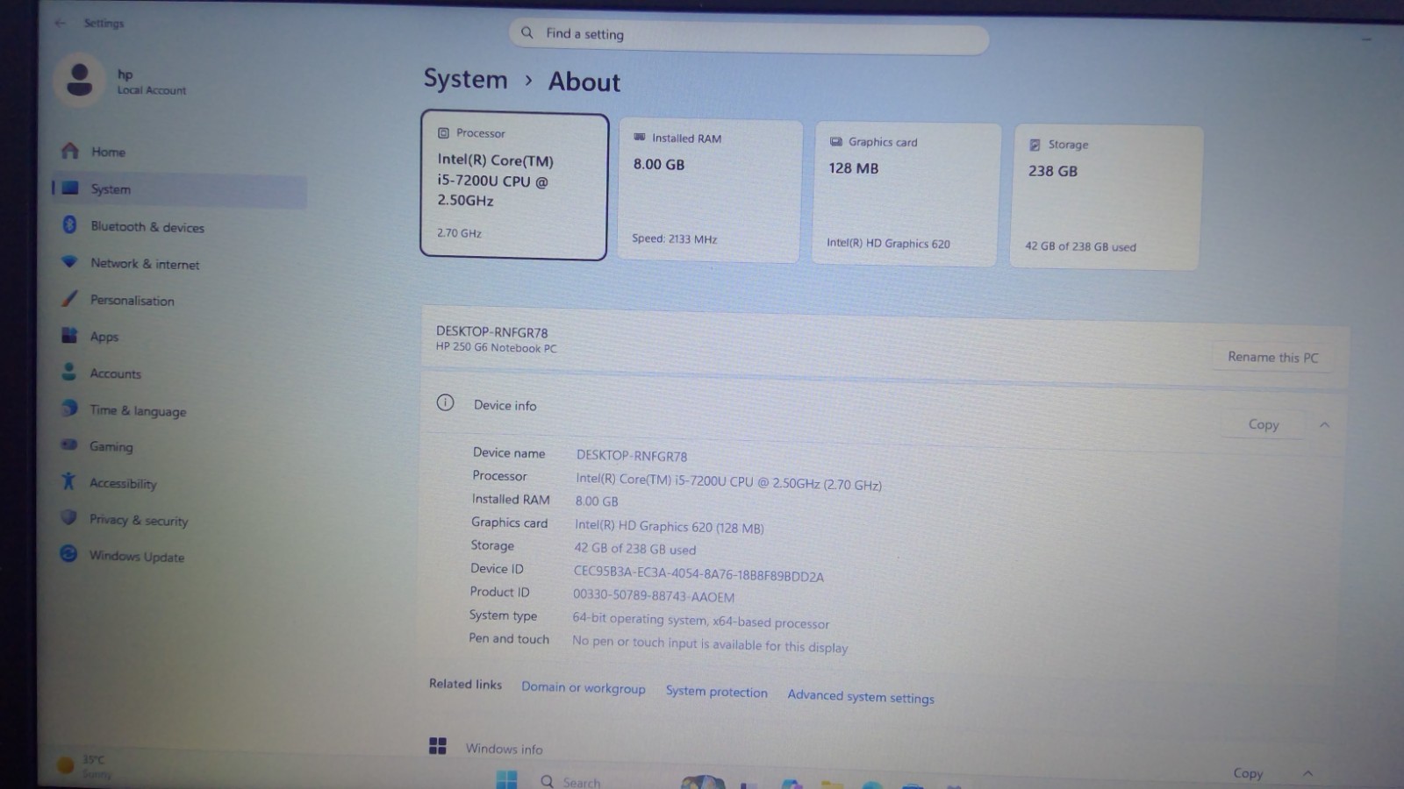Click the Accounts person icon
Screen dimensions: 1404x789
coord(68,372)
